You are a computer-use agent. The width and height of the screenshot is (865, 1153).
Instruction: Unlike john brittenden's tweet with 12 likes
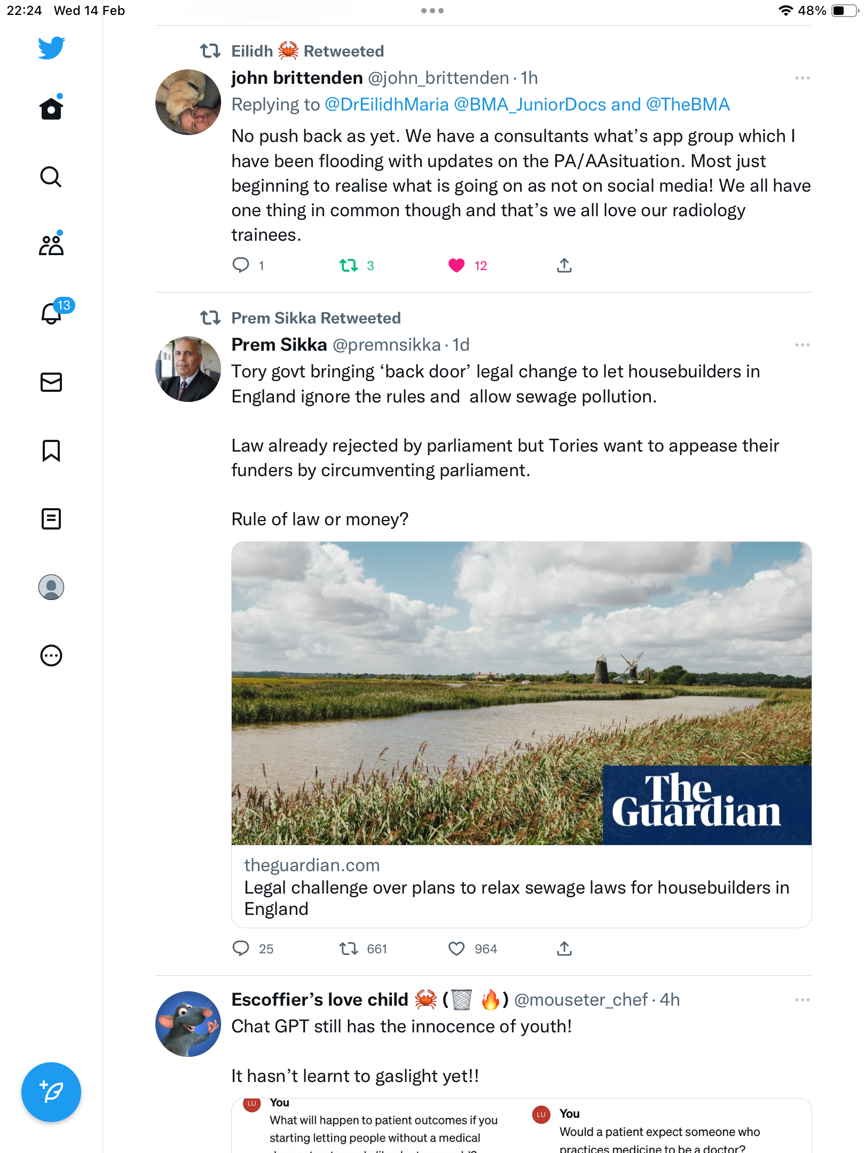[457, 265]
